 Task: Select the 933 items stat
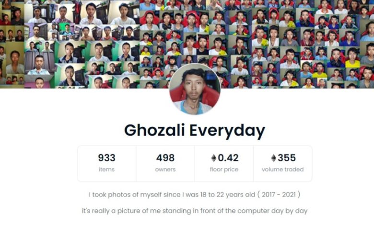[x=106, y=164]
